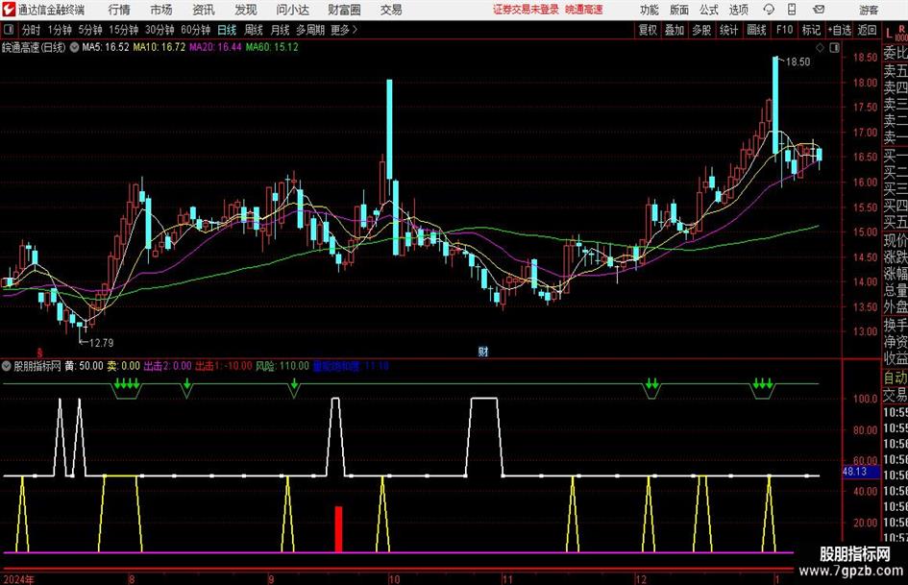Open the 多周期 multi-period view
Viewport: 908px width, 585px height.
click(x=310, y=30)
